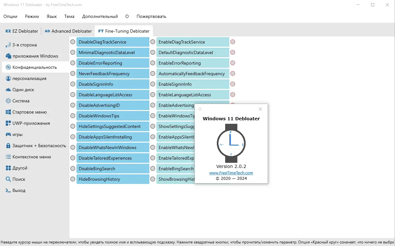Click the status bar hint text
The image size is (395, 246).
tap(197, 242)
